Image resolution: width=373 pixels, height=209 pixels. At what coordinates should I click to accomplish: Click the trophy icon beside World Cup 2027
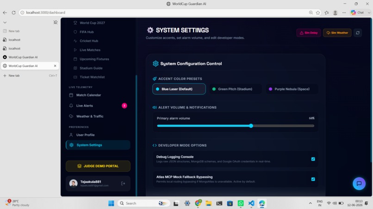[x=75, y=23]
